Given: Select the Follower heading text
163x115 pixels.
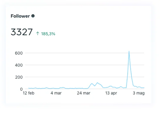Looking at the screenshot, I should point(20,16).
